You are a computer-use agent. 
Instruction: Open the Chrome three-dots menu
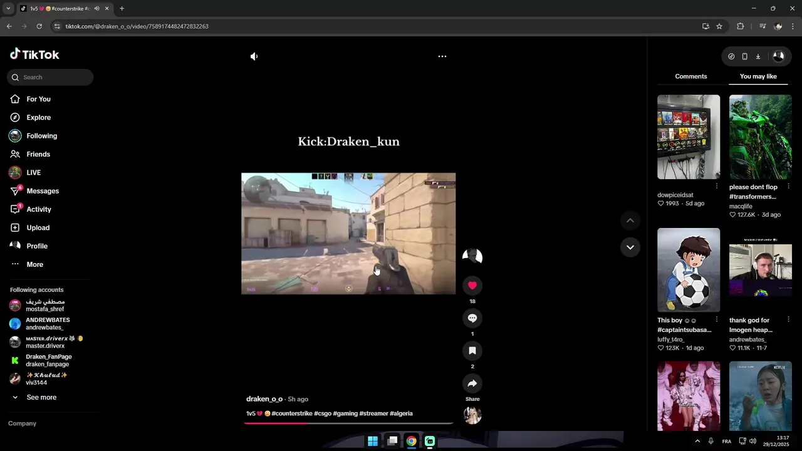click(x=793, y=26)
